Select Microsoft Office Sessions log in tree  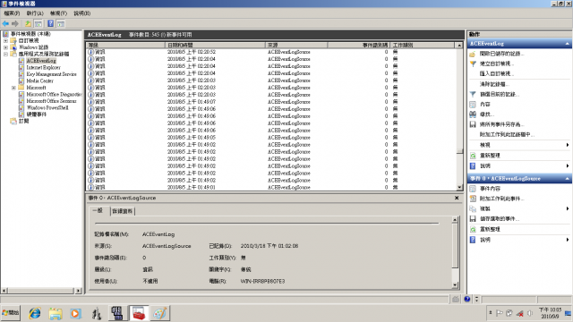click(51, 101)
